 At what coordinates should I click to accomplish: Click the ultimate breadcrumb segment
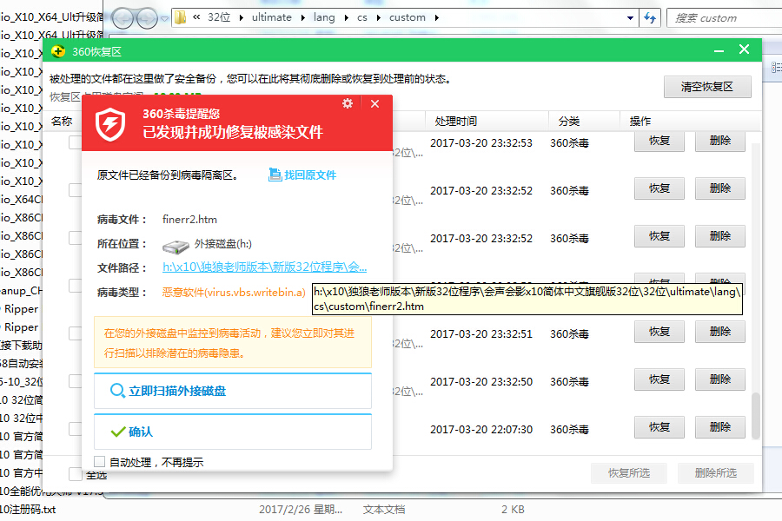pyautogui.click(x=272, y=17)
